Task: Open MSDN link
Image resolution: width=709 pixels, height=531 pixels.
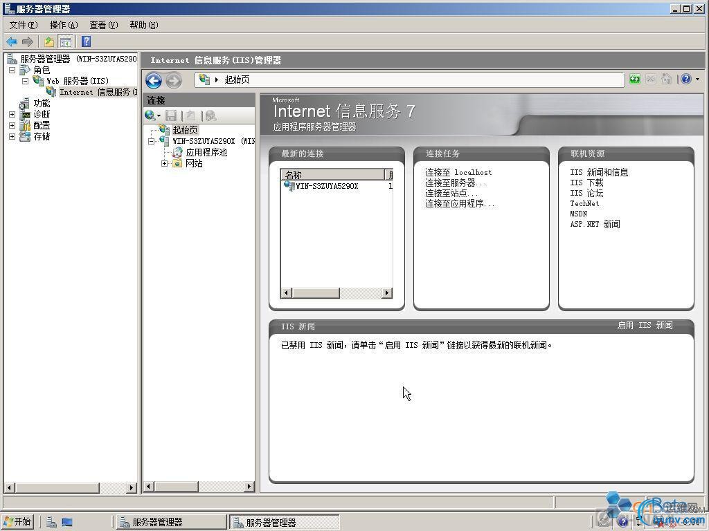Action: click(x=578, y=214)
